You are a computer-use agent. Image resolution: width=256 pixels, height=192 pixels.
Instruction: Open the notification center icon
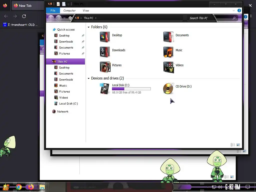tap(248, 187)
